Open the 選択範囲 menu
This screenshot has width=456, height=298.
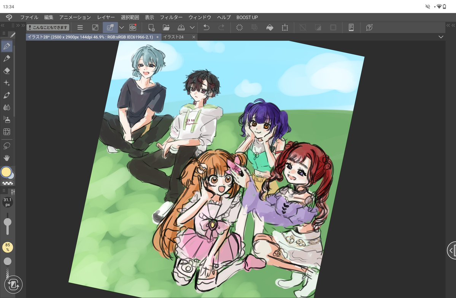click(x=130, y=17)
